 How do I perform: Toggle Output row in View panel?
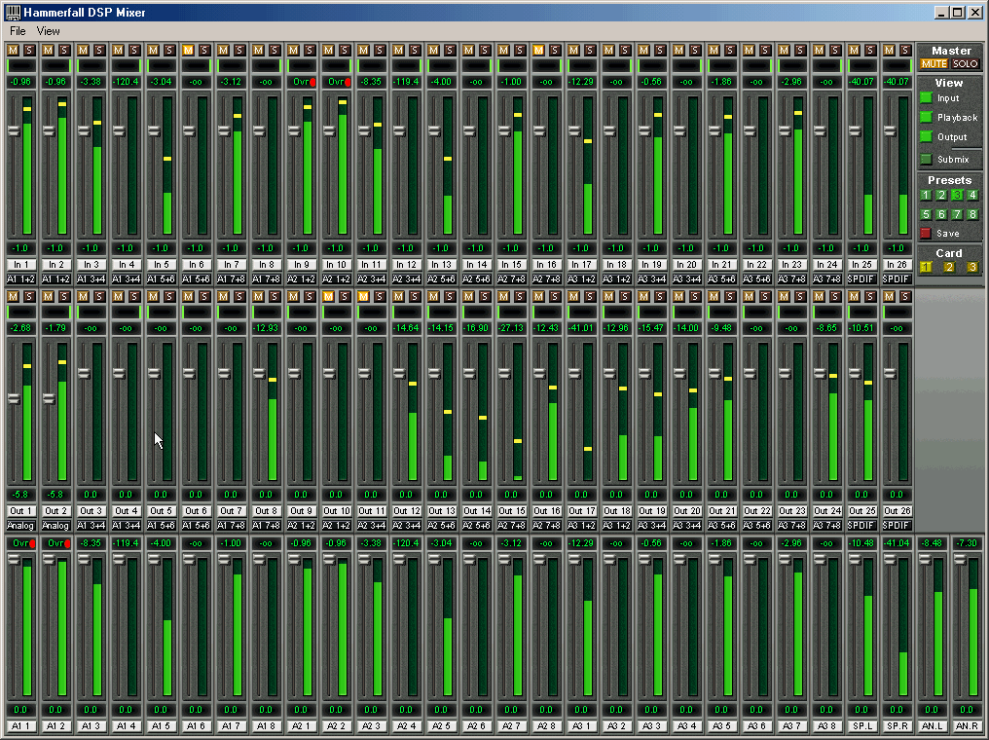pos(926,137)
